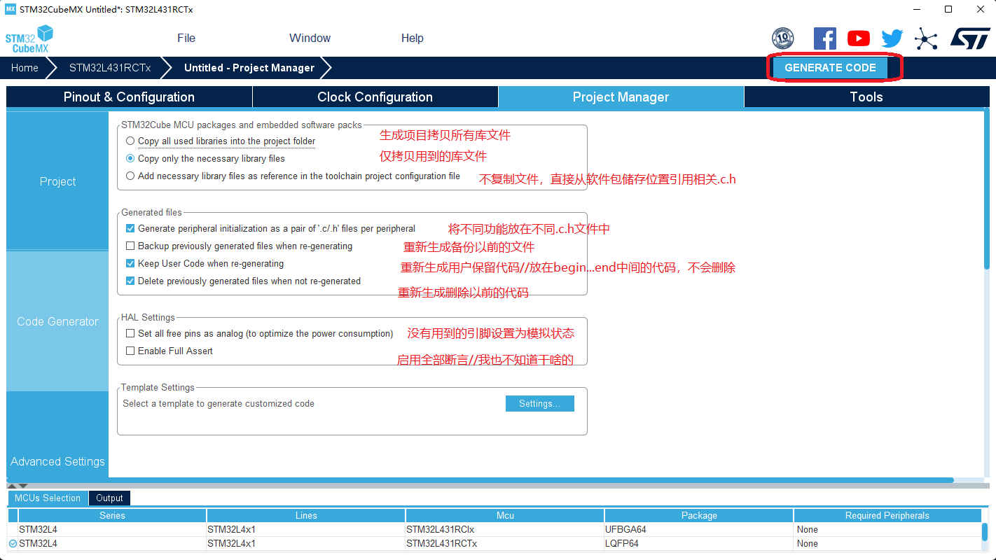
Task: Sort table by Mcu column header
Action: [x=505, y=515]
